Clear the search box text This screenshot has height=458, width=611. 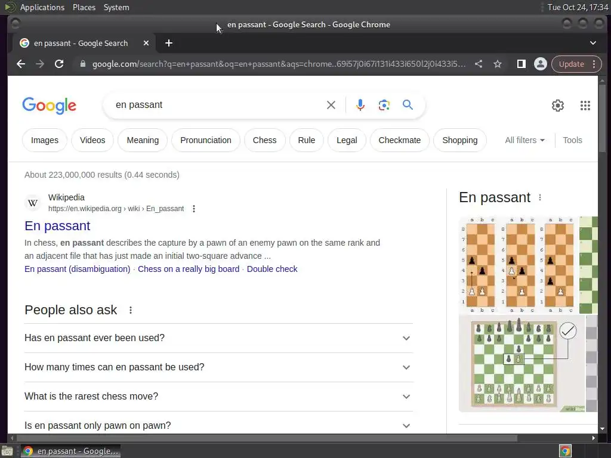point(331,105)
